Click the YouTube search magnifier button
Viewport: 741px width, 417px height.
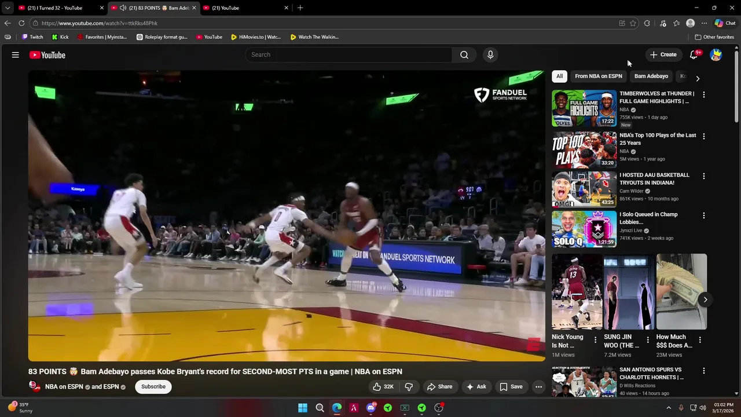tap(464, 54)
